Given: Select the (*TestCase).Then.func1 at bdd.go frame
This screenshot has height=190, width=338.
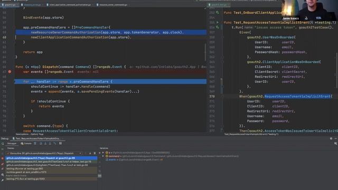Looking at the screenshot, I should point(51,165).
